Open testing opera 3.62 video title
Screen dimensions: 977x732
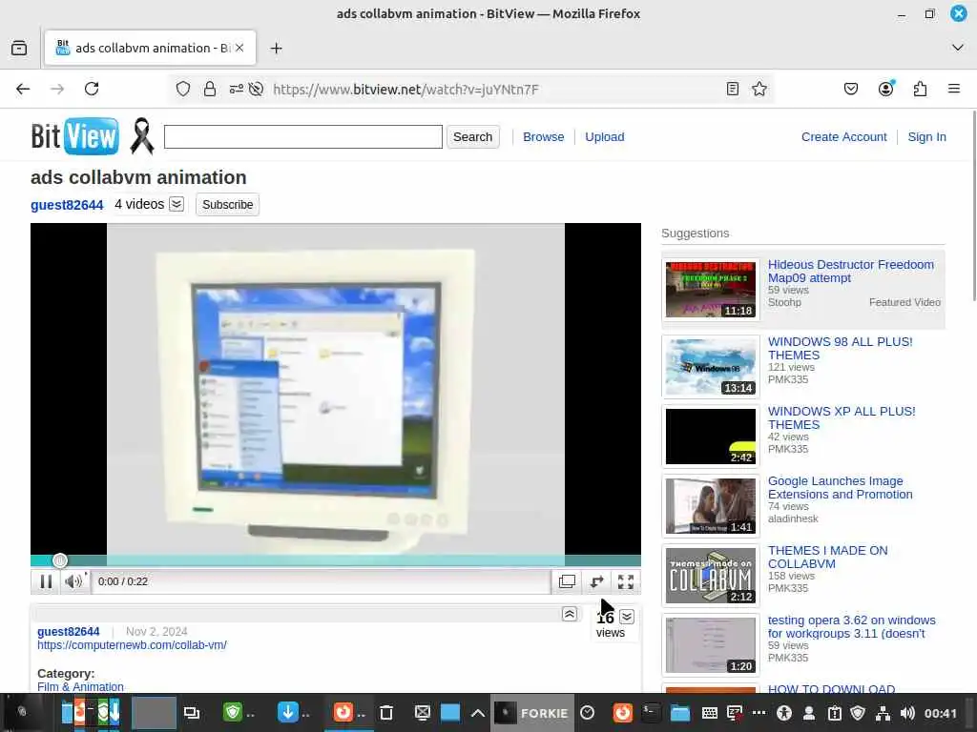(x=851, y=627)
